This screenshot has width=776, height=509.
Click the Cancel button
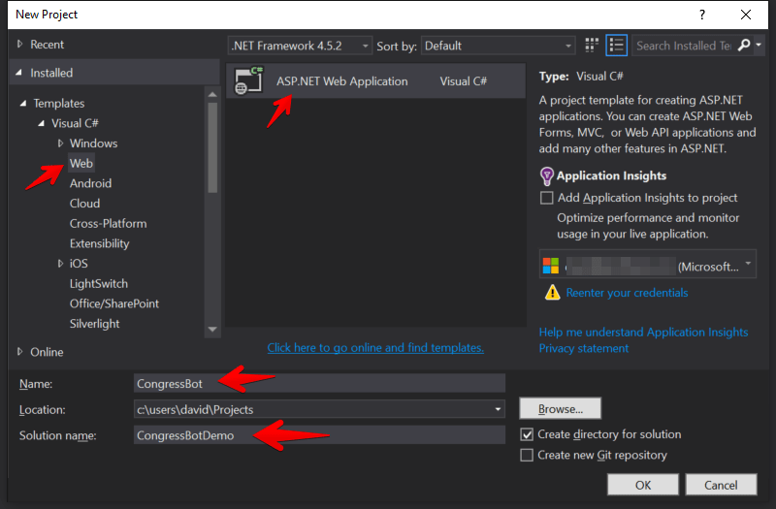point(721,485)
